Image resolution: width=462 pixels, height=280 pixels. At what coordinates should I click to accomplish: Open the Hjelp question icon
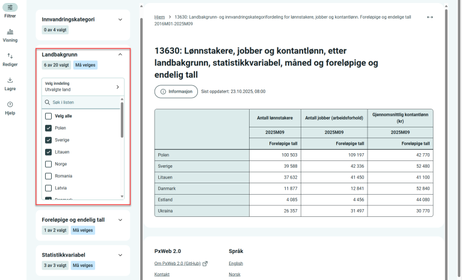[x=10, y=105]
